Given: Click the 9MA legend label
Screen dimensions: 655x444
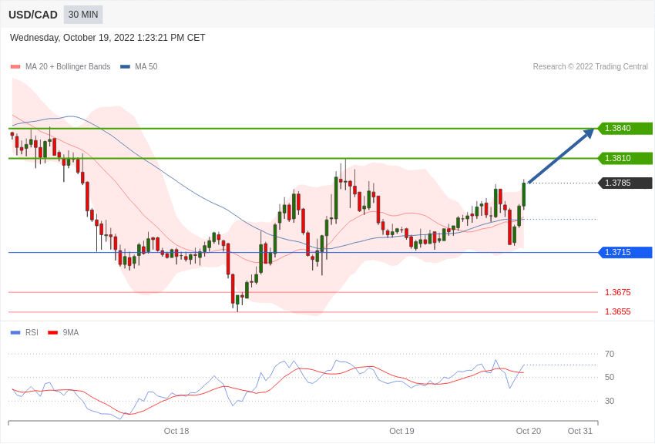Looking at the screenshot, I should [71, 332].
